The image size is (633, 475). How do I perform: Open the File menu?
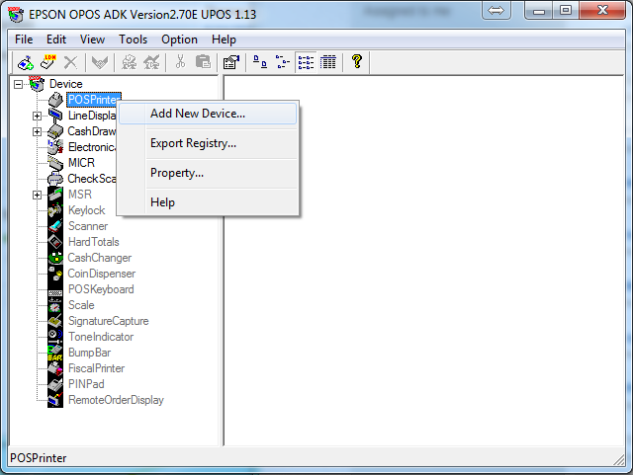tap(24, 40)
